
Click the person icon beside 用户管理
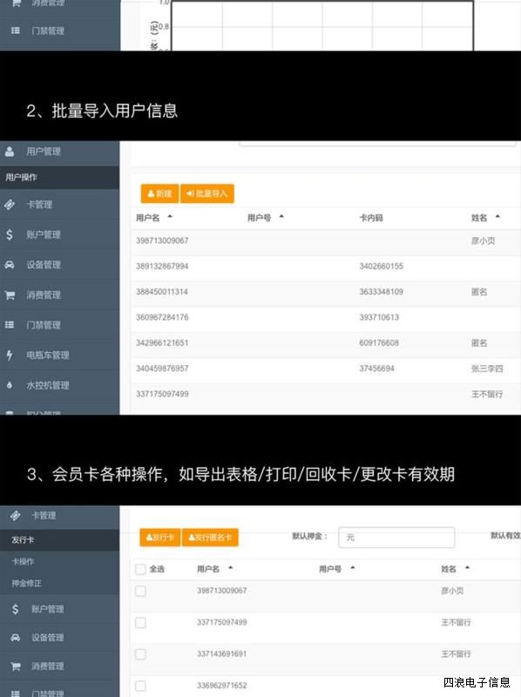10,152
